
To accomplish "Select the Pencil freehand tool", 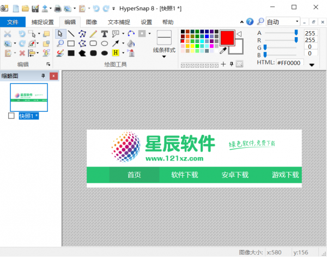I will pyautogui.click(x=93, y=33).
